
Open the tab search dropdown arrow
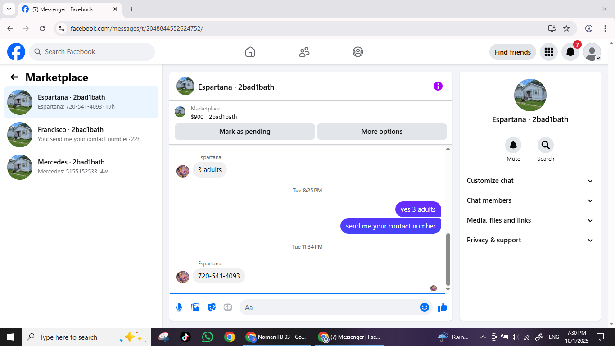click(9, 9)
